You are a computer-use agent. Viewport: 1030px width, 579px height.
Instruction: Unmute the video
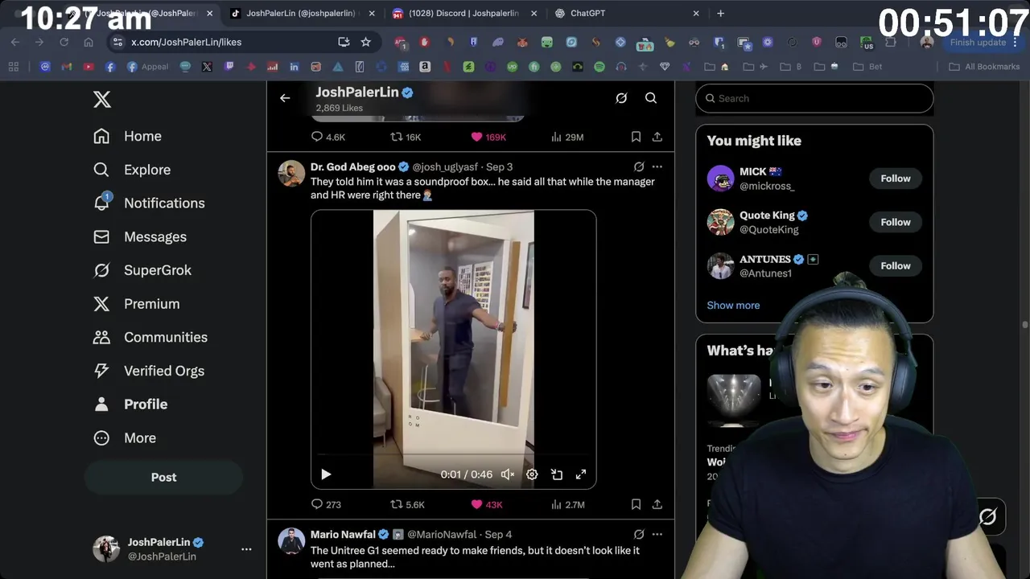coord(508,474)
